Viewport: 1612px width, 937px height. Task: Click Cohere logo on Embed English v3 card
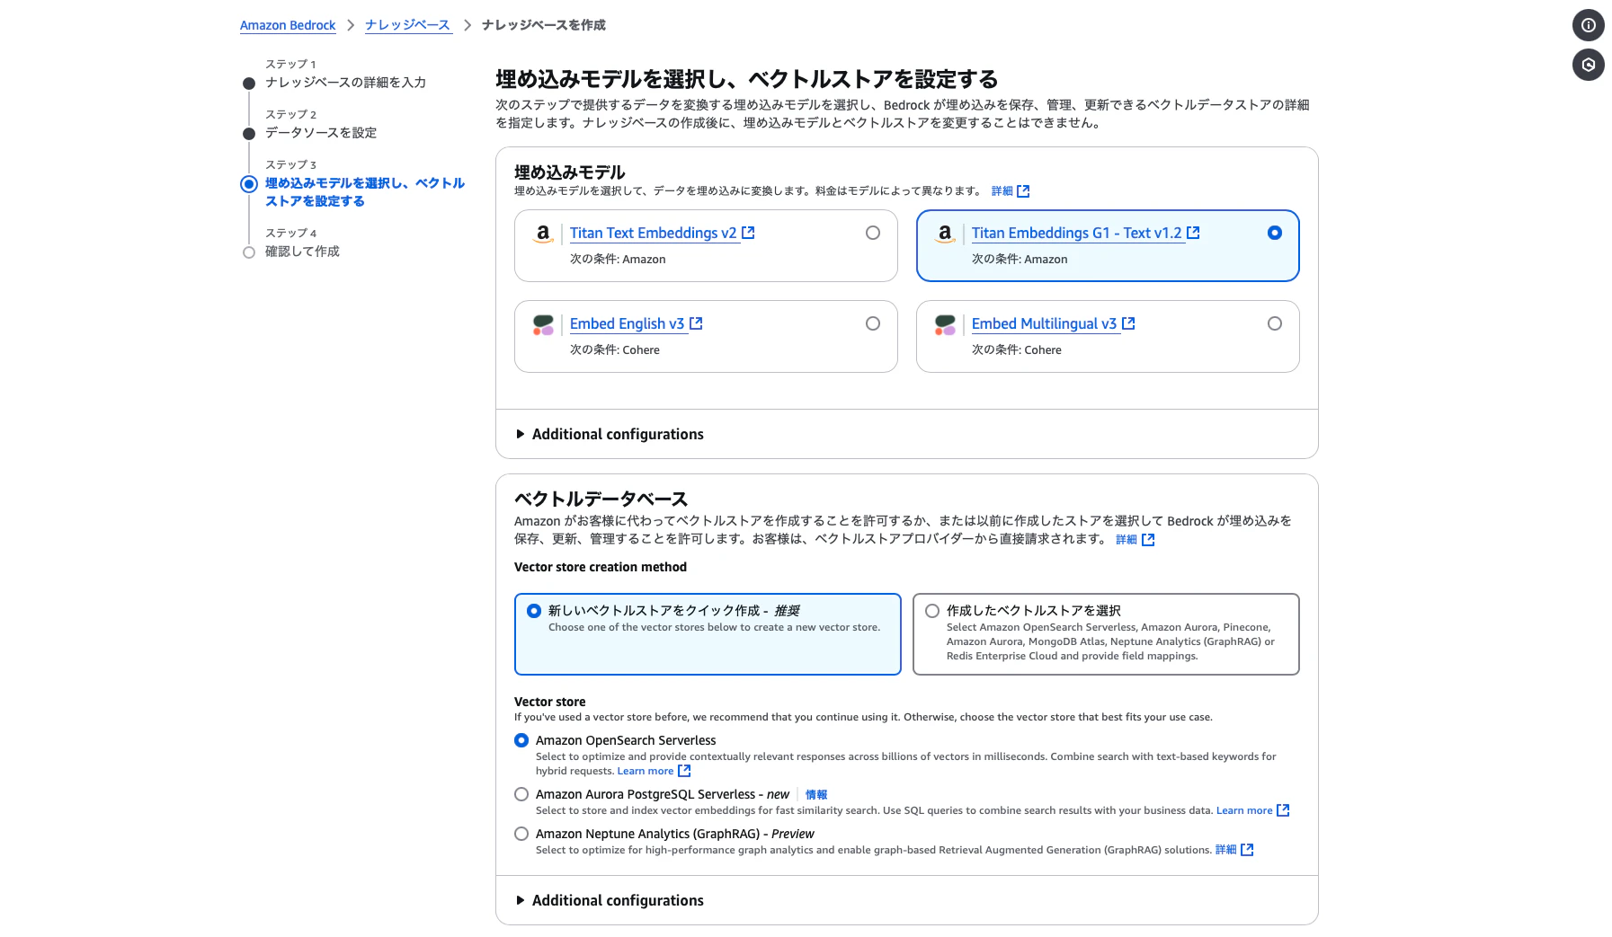543,324
